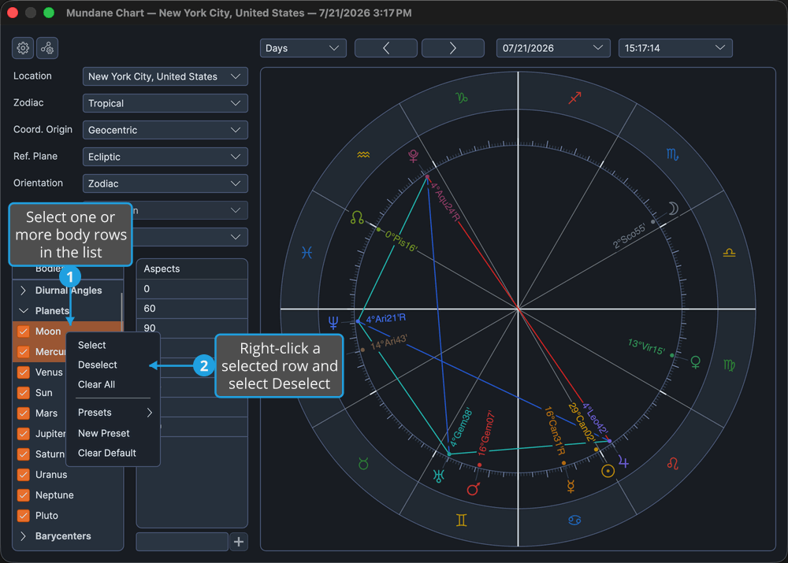Image resolution: width=788 pixels, height=563 pixels.
Task: Open the Days interval dropdown
Action: (x=303, y=48)
